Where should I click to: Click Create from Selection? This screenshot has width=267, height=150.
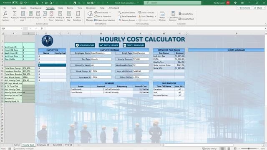105,20
